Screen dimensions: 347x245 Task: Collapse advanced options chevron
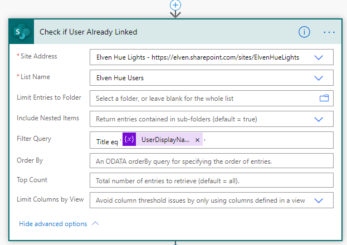[x=95, y=223]
